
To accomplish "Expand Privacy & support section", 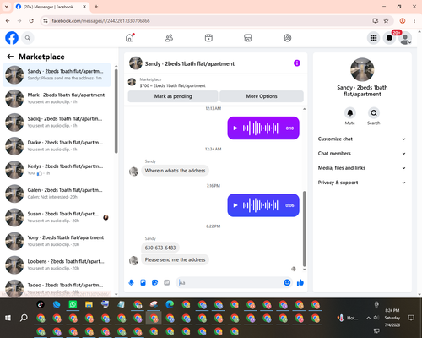I will (362, 183).
